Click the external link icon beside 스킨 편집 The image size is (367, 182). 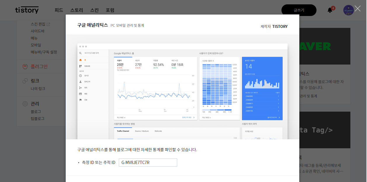[x=48, y=24]
